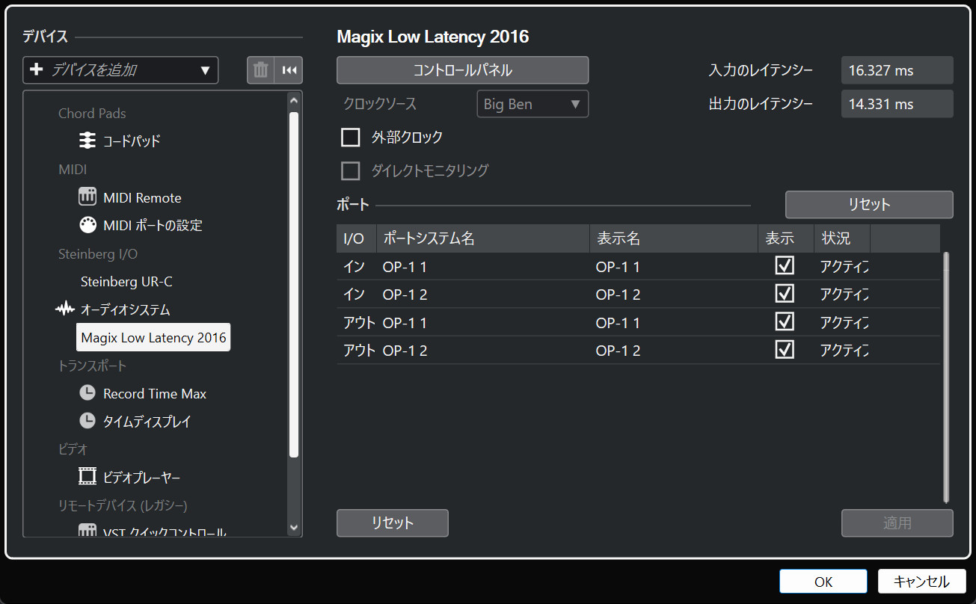Select タイムディスプレイ entry
This screenshot has height=604, width=976.
[x=147, y=421]
